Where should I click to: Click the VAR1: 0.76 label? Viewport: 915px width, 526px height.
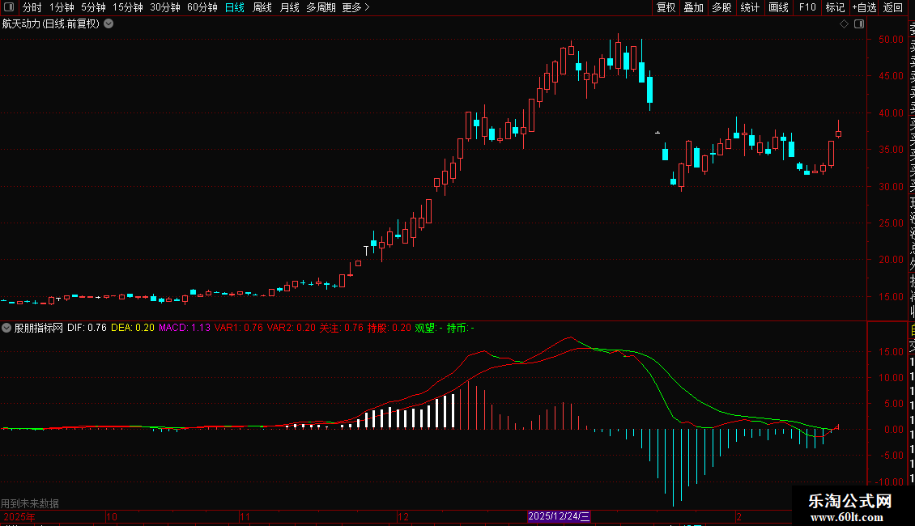(239, 328)
